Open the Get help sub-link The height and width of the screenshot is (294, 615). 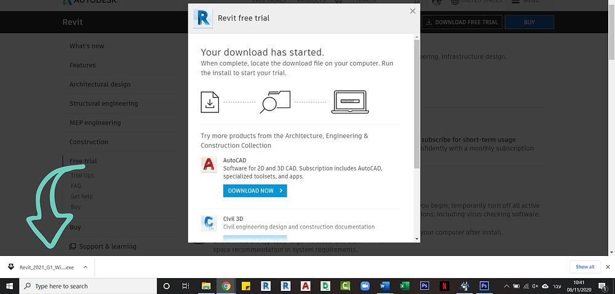click(x=82, y=196)
